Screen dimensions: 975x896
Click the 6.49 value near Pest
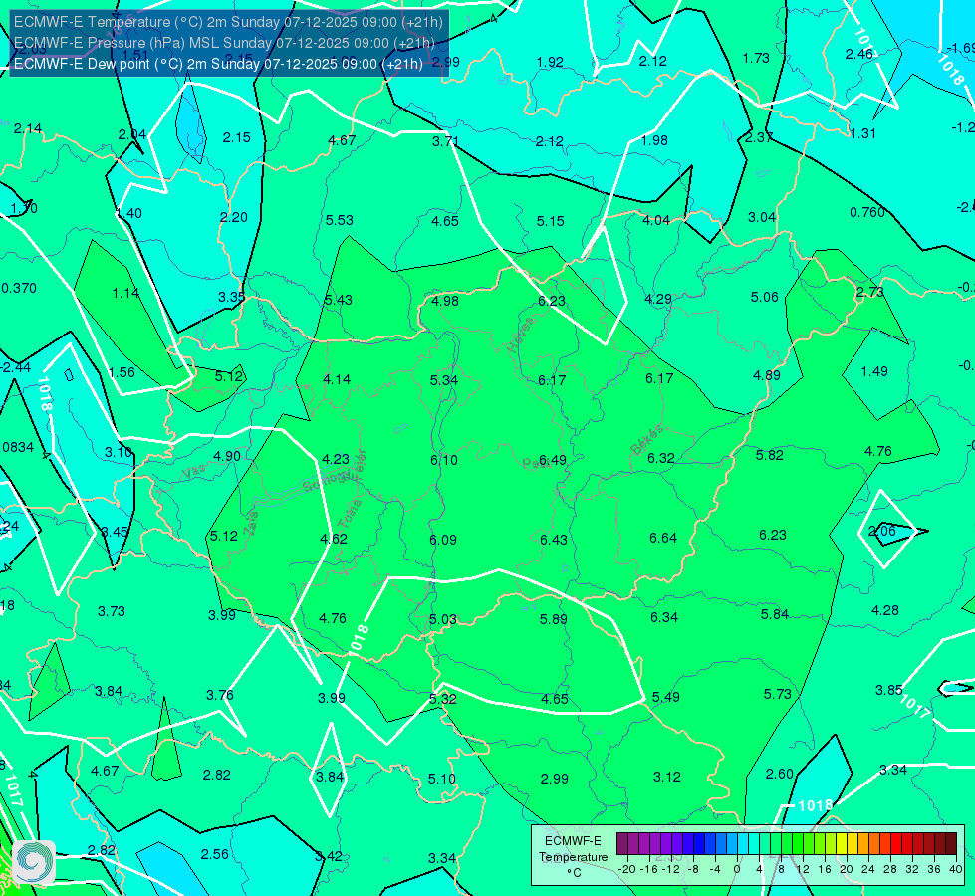(x=552, y=460)
